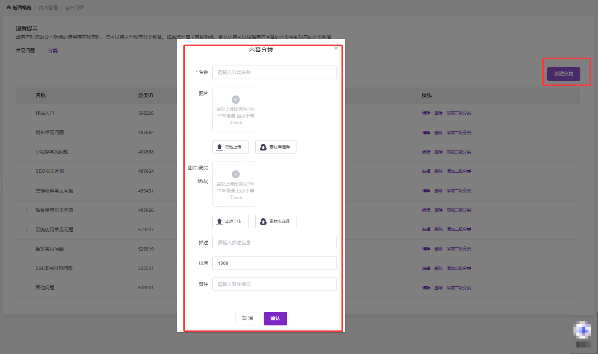Screen dimensions: 598x354
Task: Click the home icon in the breadcrumb
Action: tap(8, 8)
